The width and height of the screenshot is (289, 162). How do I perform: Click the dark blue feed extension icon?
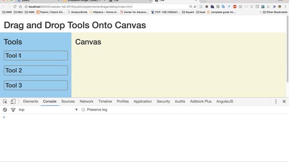(x=212, y=7)
